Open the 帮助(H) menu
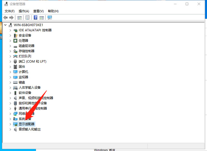 pos(53,11)
